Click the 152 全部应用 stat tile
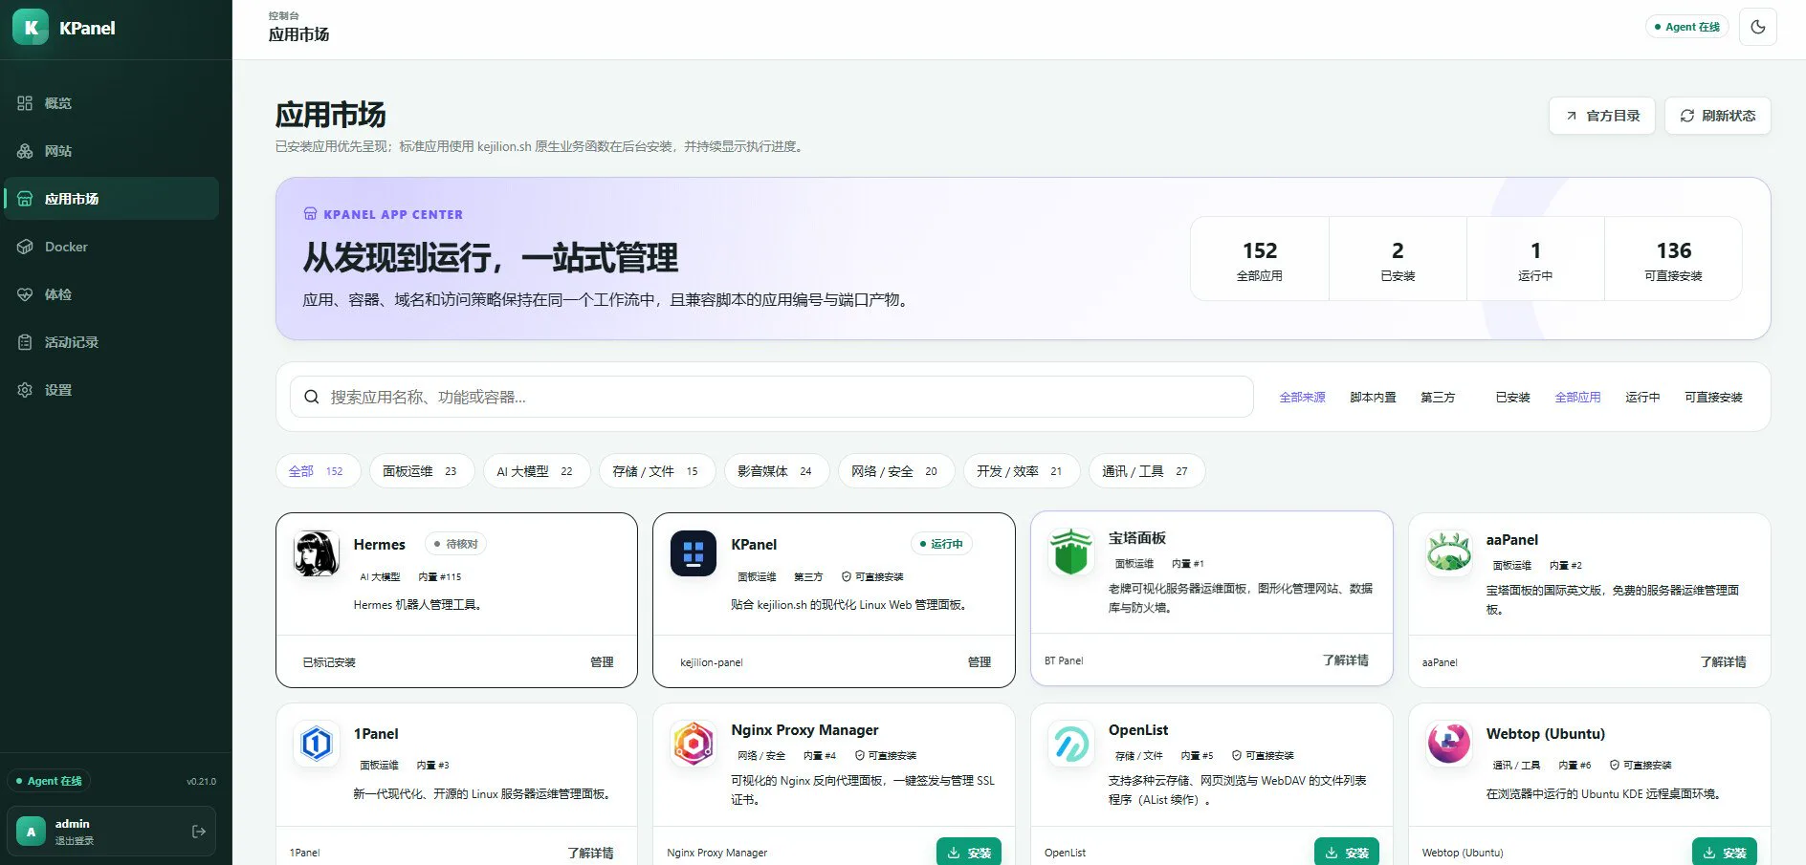The image size is (1806, 865). (x=1260, y=259)
